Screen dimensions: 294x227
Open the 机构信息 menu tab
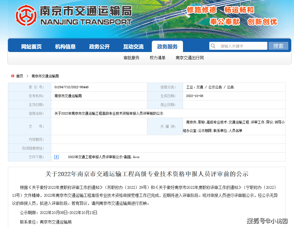pyautogui.click(x=65, y=47)
